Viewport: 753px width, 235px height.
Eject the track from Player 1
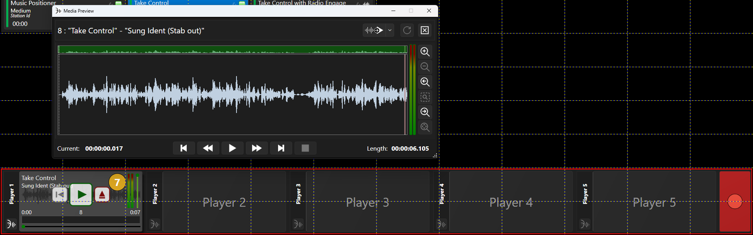point(102,195)
